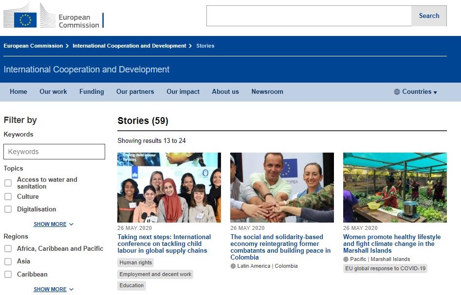Viewport: 461px width, 295px height.
Task: Open the Countries dropdown menu
Action: (x=415, y=92)
